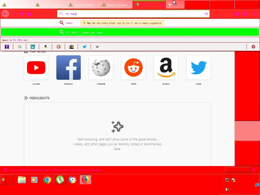Click the go arrow in the address bar

pyautogui.click(x=206, y=14)
